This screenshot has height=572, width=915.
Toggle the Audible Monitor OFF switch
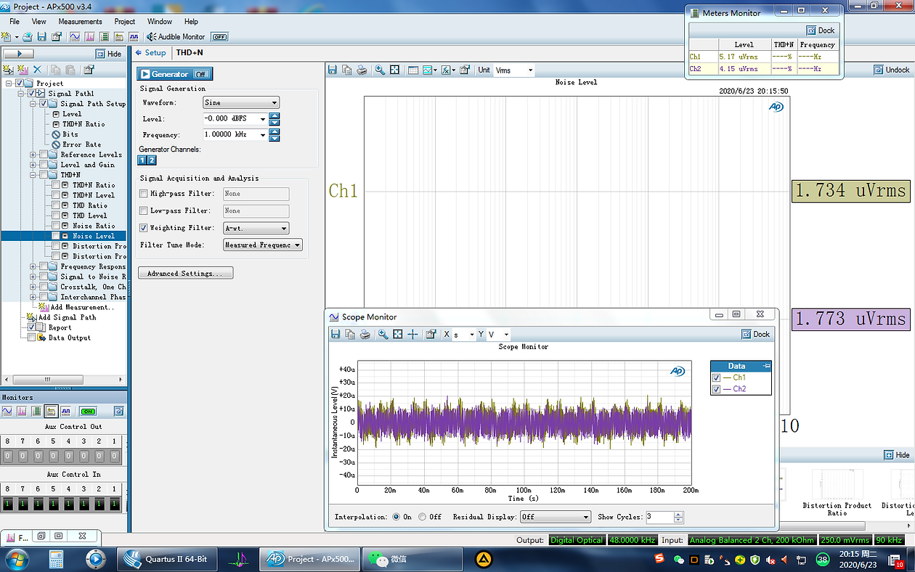[x=219, y=37]
